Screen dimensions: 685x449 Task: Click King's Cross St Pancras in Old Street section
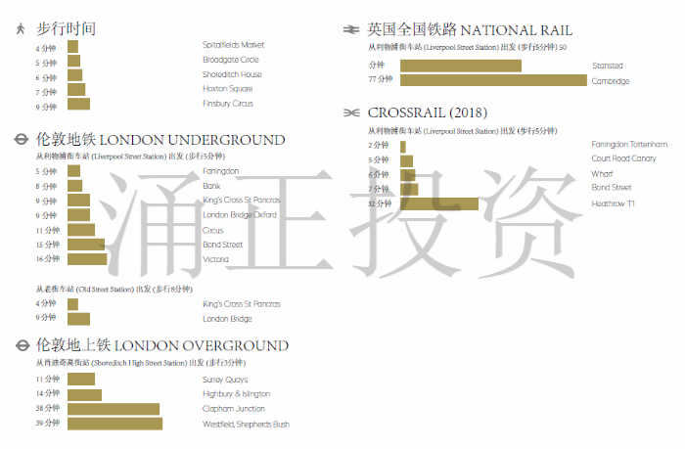[x=241, y=304]
